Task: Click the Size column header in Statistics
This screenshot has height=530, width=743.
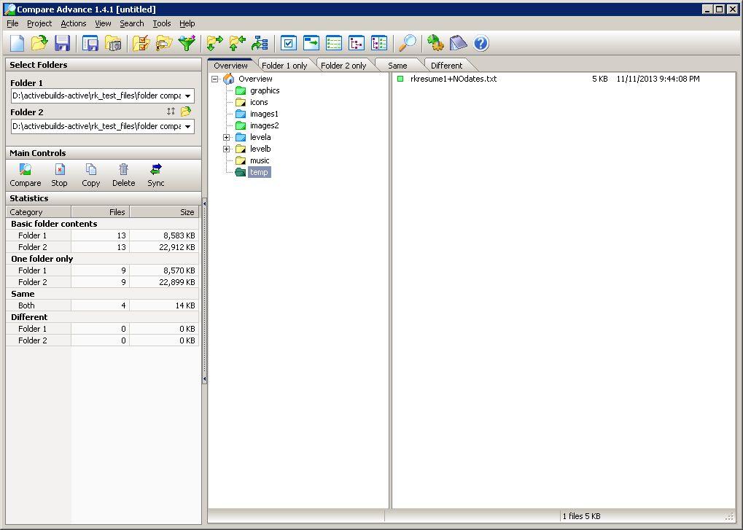Action: pos(164,212)
